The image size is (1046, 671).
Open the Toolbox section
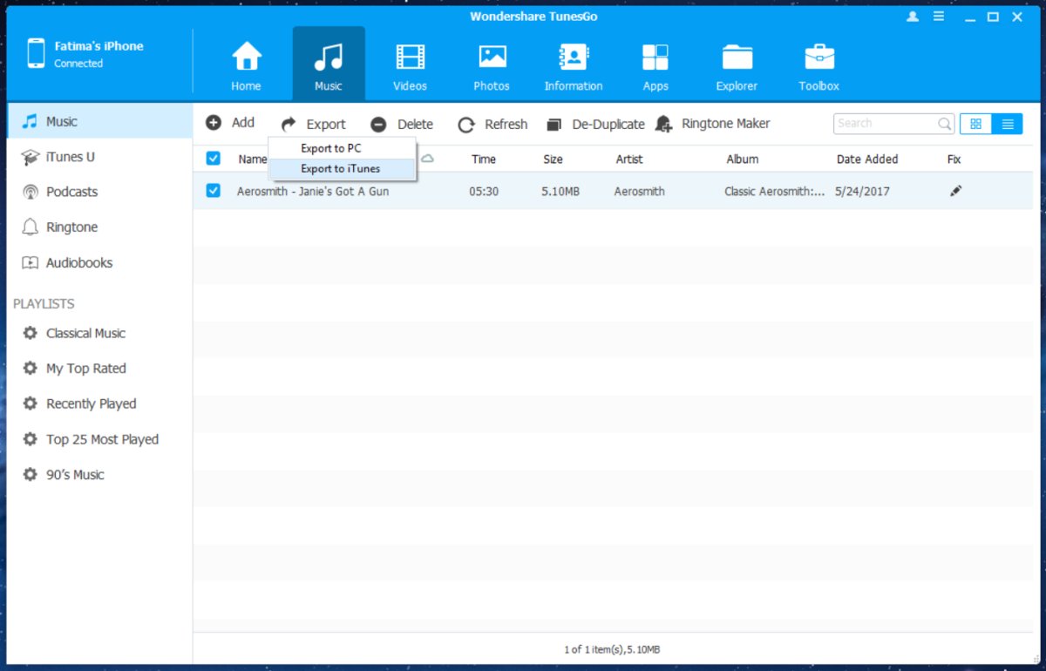coord(819,65)
